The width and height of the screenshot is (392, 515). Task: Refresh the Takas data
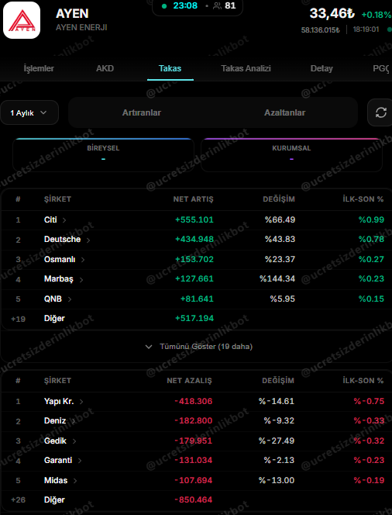click(x=380, y=112)
